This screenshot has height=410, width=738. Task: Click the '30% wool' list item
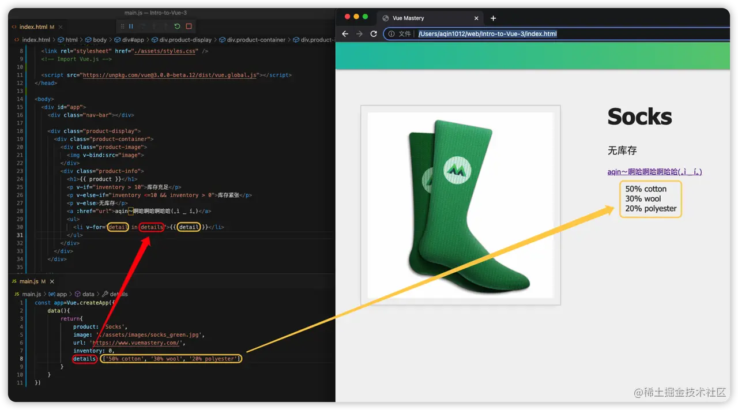coord(643,198)
